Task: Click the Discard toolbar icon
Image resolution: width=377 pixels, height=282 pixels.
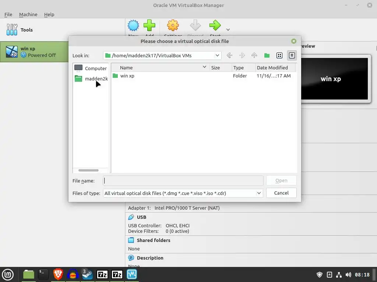Action: (195, 25)
